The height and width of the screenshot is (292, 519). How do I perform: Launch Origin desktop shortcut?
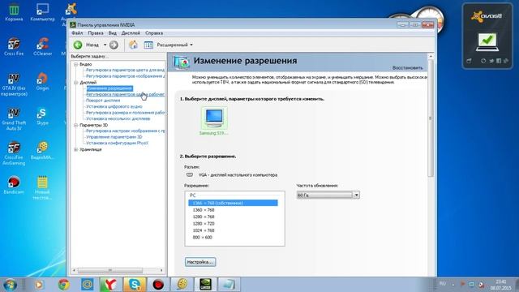point(42,81)
